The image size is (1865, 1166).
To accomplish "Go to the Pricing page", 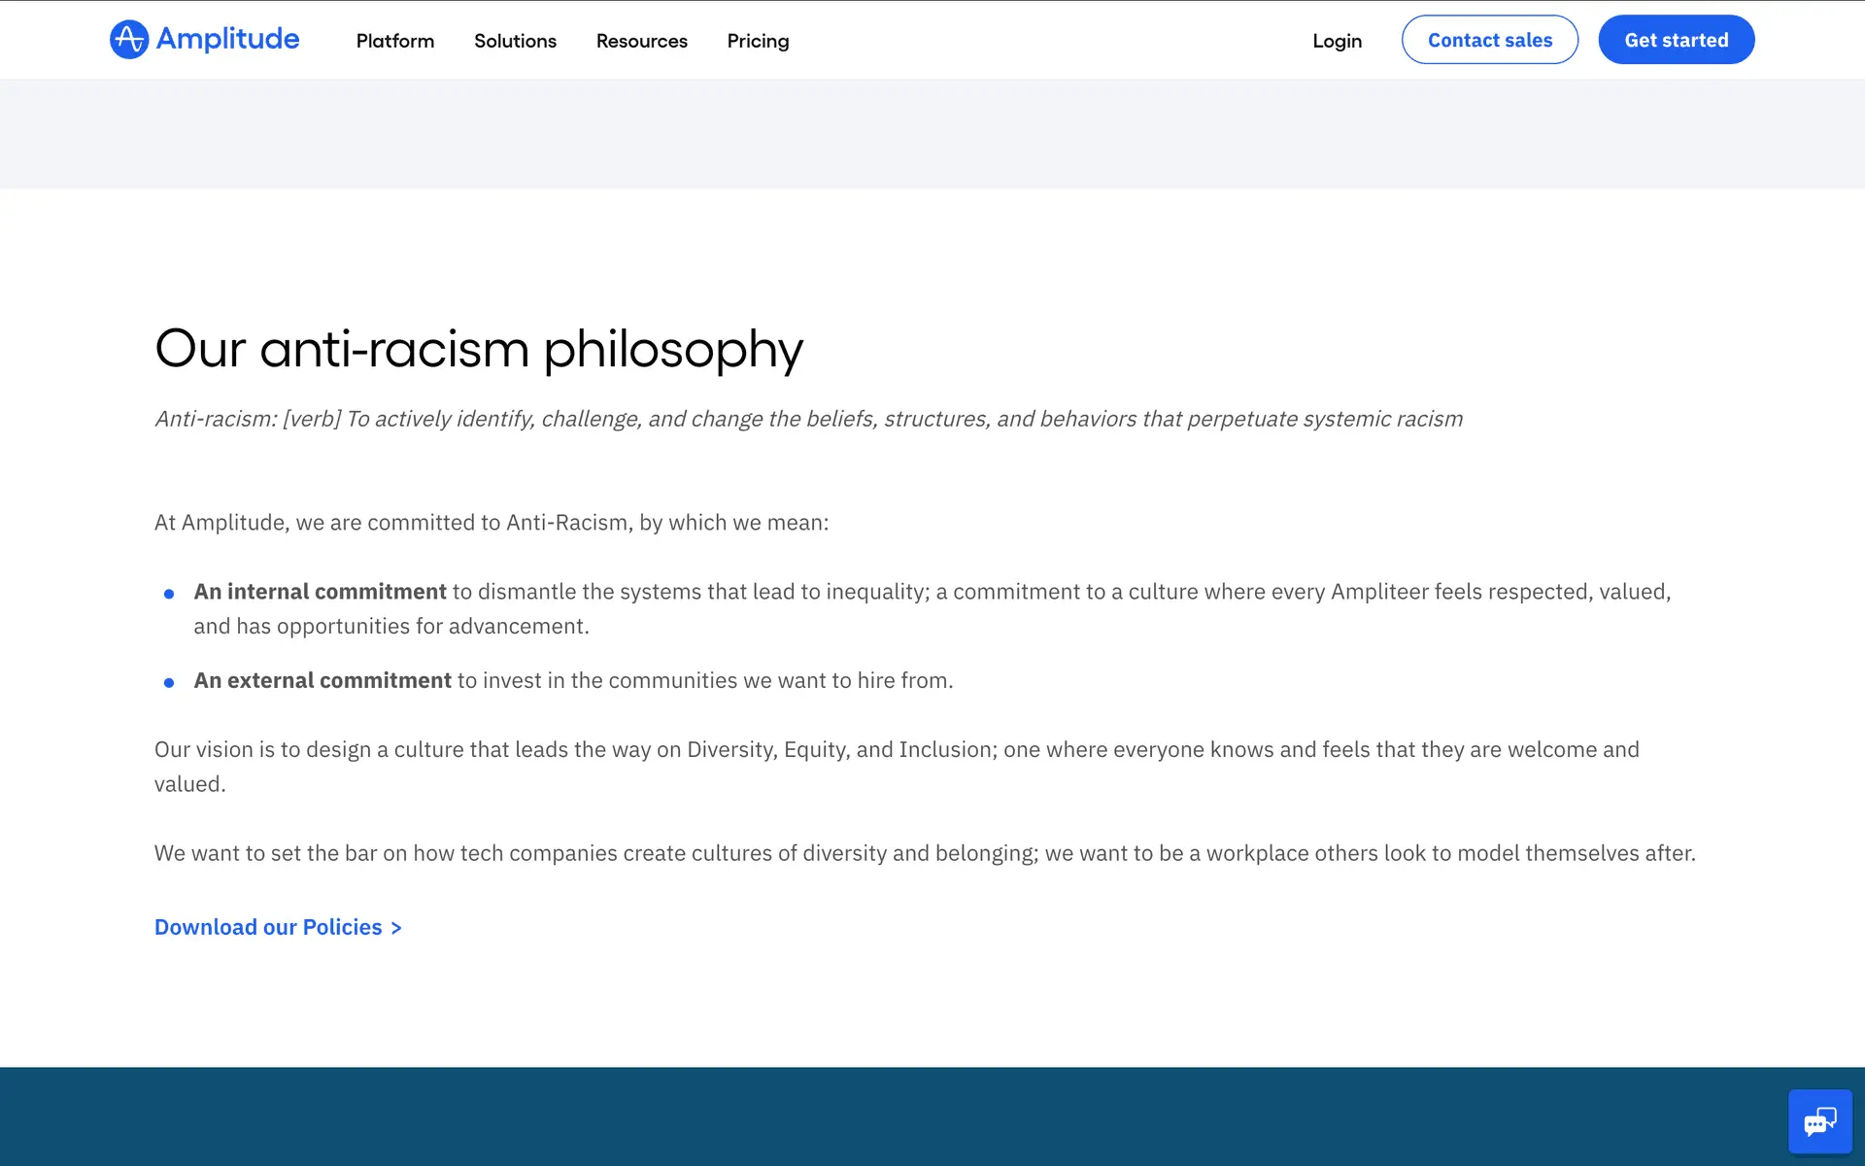I will (x=758, y=41).
